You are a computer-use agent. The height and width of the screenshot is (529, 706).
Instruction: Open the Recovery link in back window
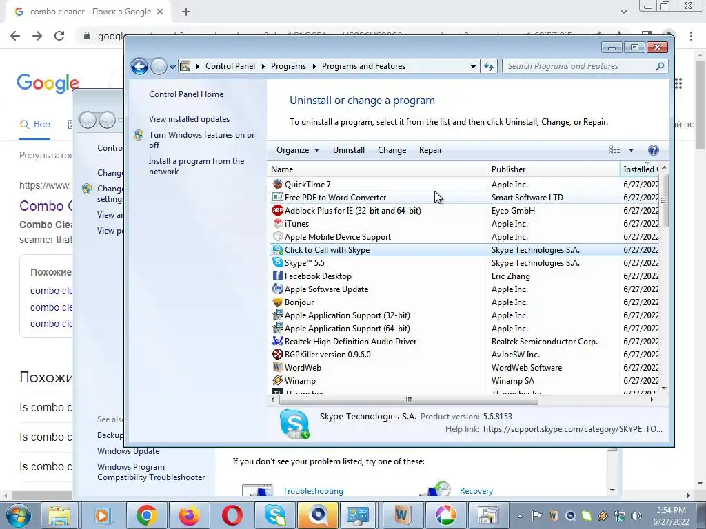476,491
